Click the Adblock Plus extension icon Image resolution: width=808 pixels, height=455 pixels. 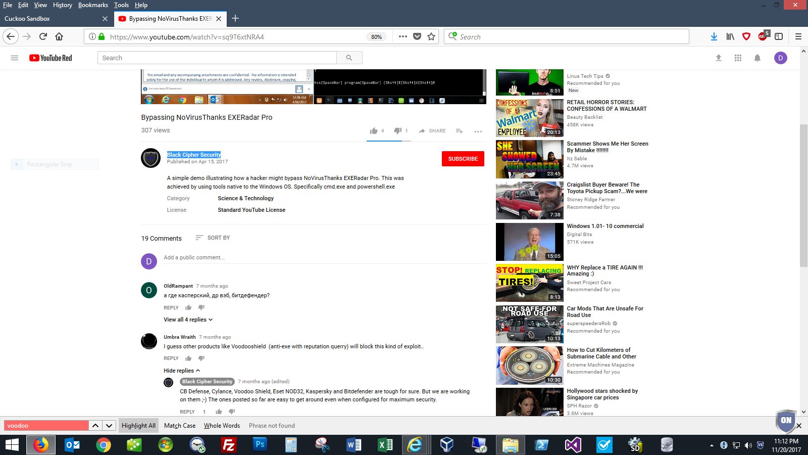point(763,36)
